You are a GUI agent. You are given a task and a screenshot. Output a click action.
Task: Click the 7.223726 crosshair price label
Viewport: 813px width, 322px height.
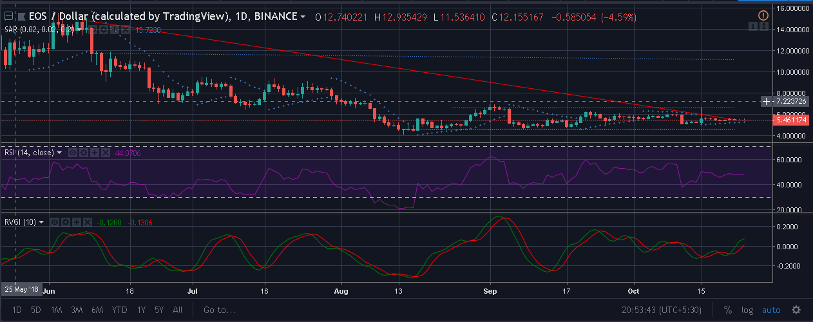[x=792, y=102]
